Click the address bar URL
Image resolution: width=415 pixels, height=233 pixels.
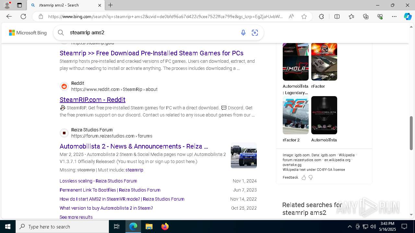(x=165, y=17)
